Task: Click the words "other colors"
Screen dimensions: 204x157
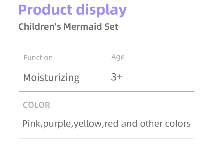Action: tap(165, 124)
